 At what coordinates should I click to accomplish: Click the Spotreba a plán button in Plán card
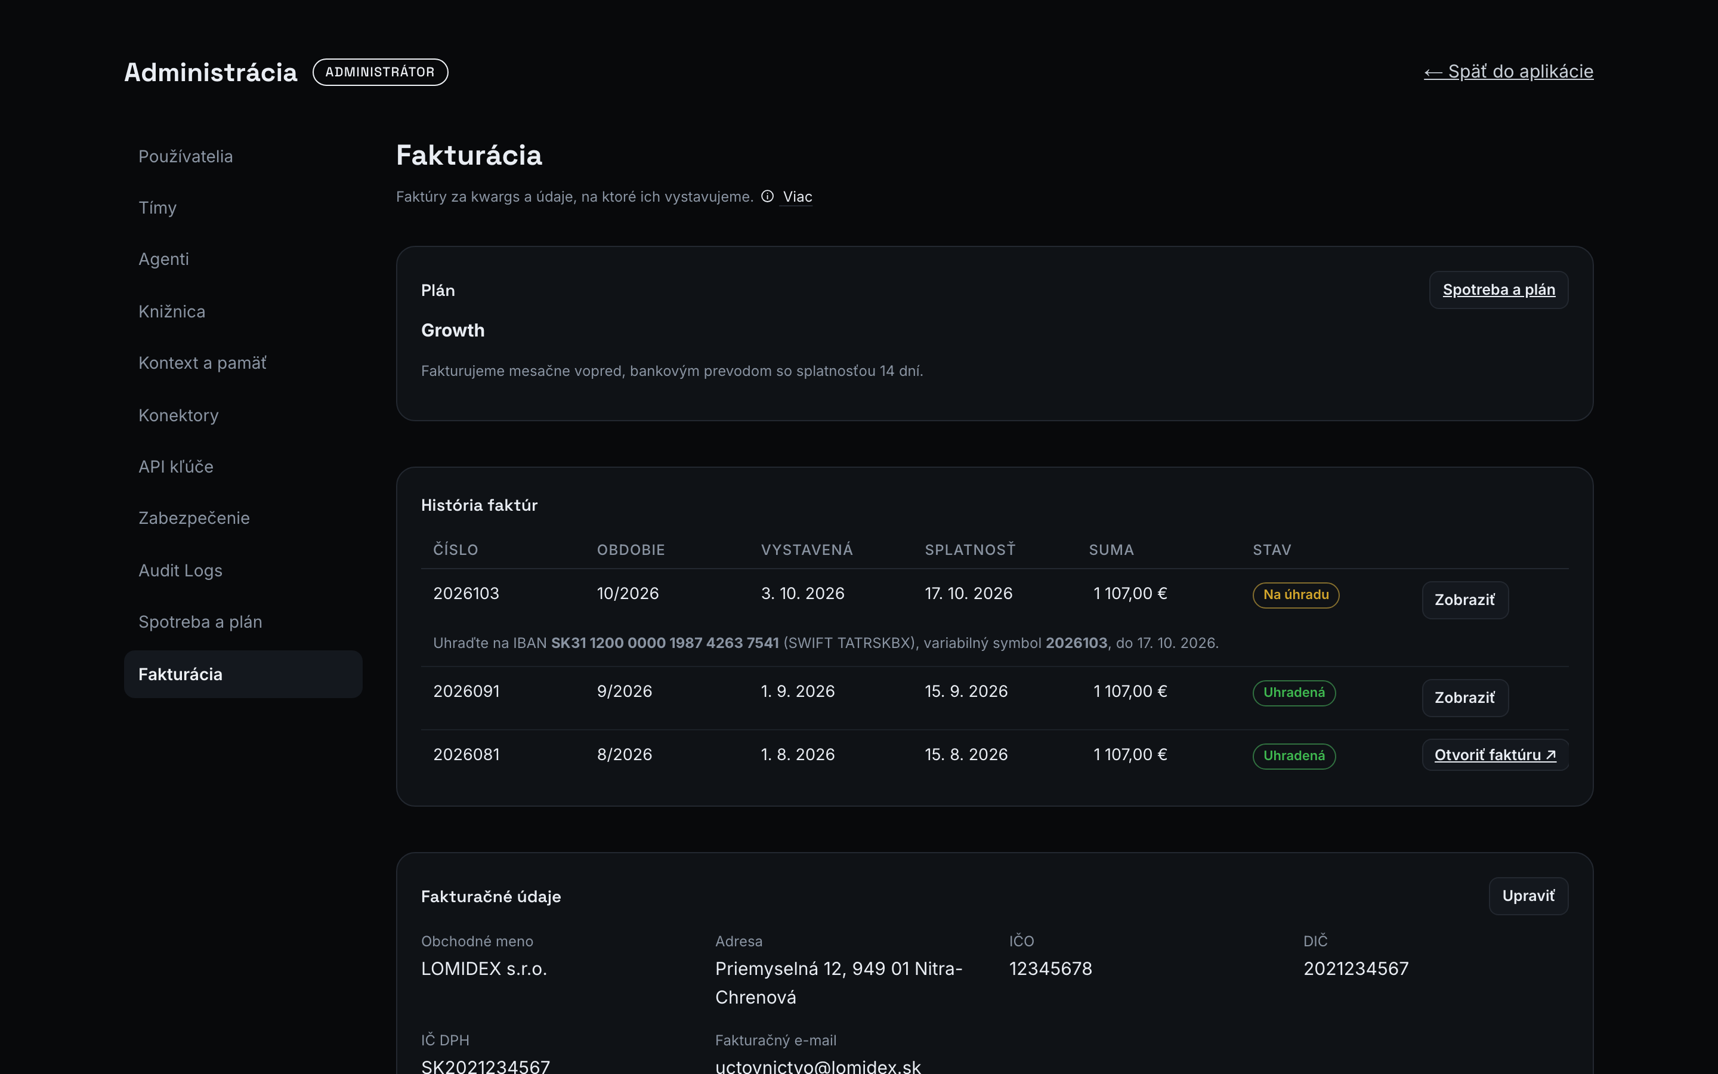[1498, 290]
